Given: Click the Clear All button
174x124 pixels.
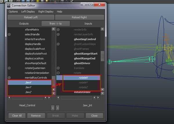Looking at the screenshot, I should (x=17, y=116).
